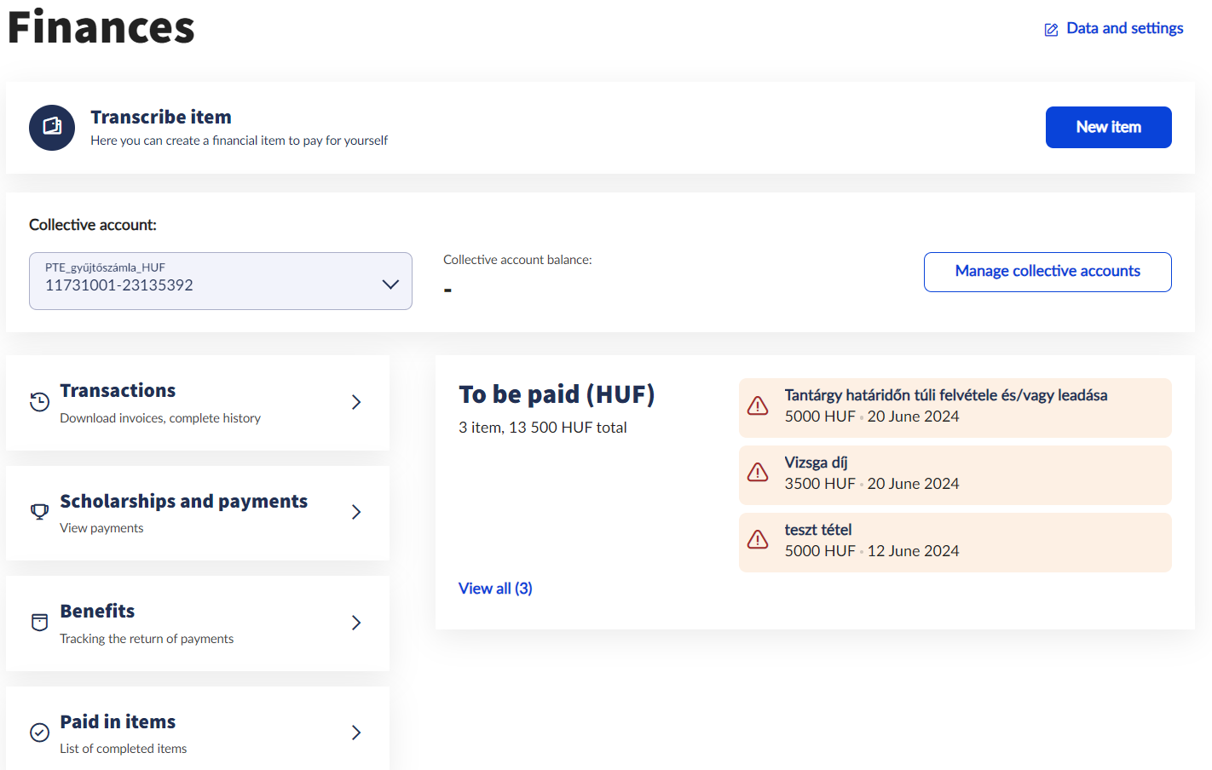Open the View all (3) link
The image size is (1212, 770).
point(495,589)
